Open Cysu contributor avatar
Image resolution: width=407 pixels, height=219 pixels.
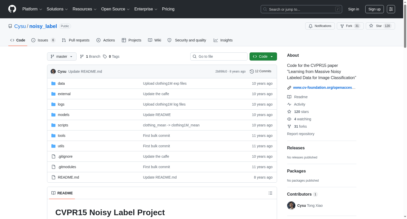(291, 206)
